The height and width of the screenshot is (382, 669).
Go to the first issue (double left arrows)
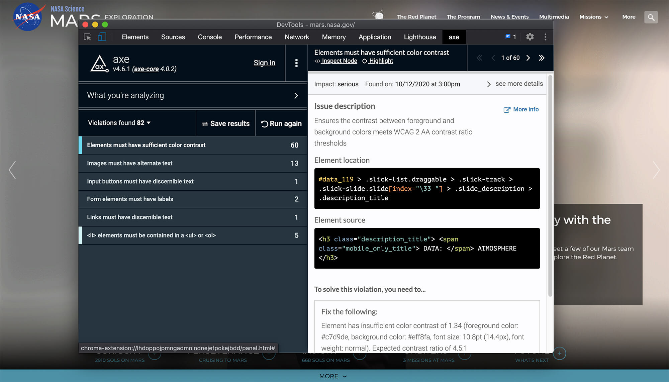479,58
